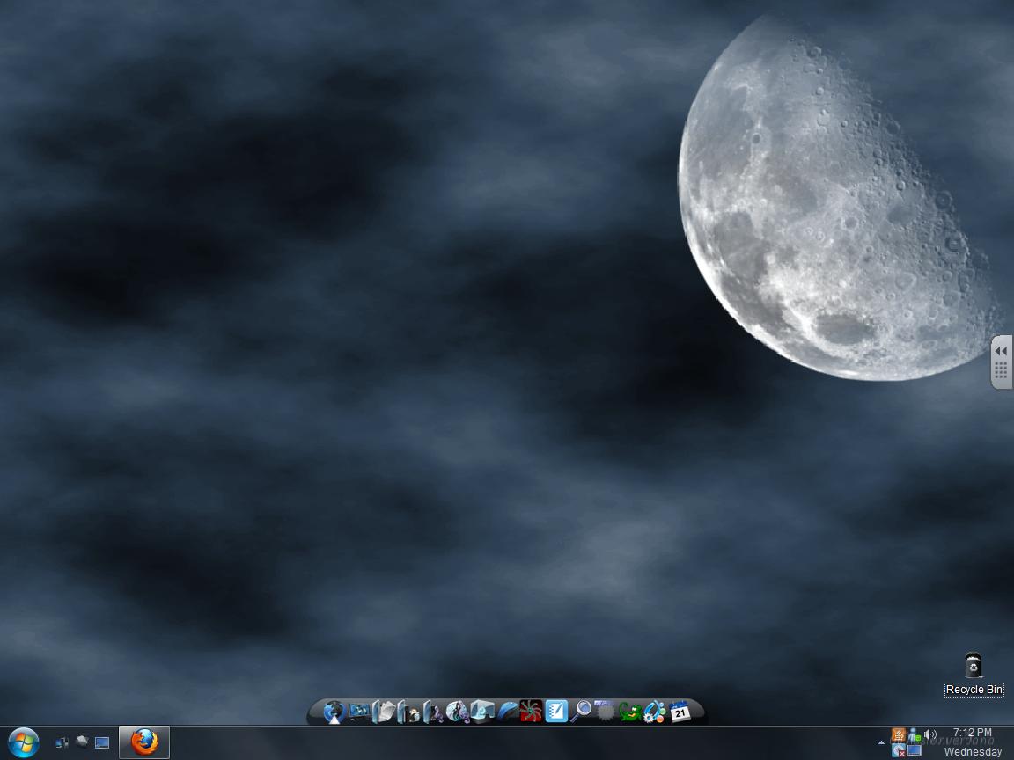This screenshot has width=1014, height=760.
Task: Expand the sidebar using the double-arrow handle
Action: (x=1001, y=351)
